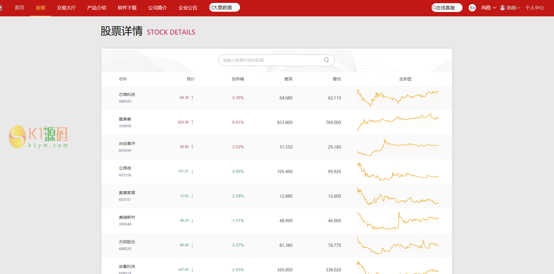Image resolution: width=554 pixels, height=274 pixels.
Task: Click the search magnifier icon
Action: pos(326,60)
